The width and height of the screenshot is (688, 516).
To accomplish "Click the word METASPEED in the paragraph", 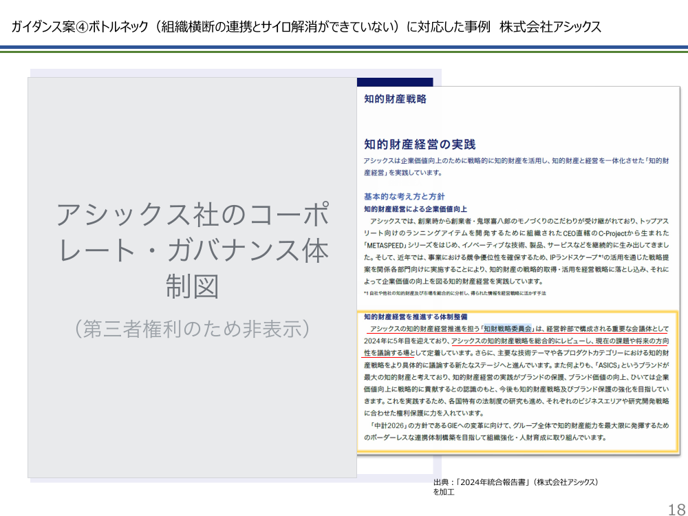I will tap(386, 245).
